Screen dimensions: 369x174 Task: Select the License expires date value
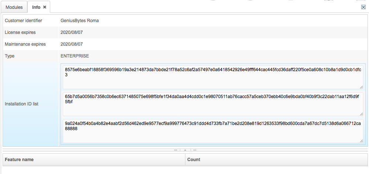72,32
